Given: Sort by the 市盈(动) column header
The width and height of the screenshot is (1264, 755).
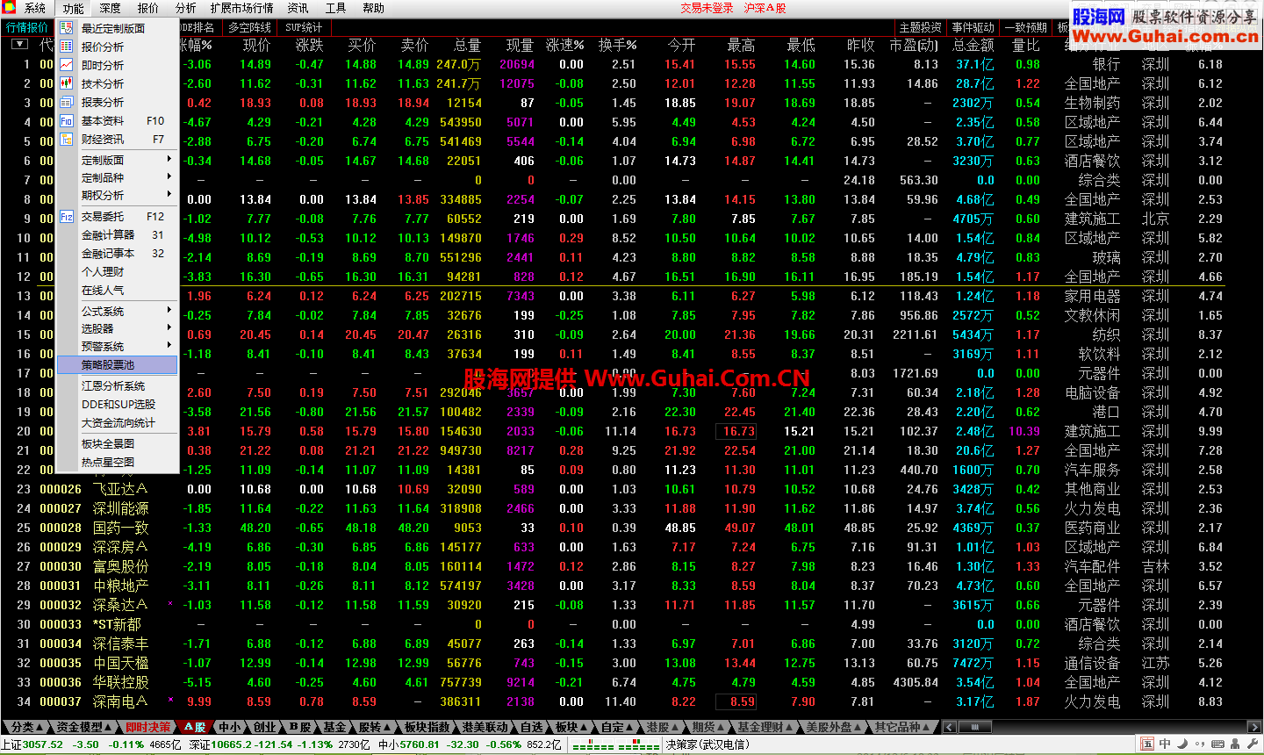Looking at the screenshot, I should [x=914, y=45].
